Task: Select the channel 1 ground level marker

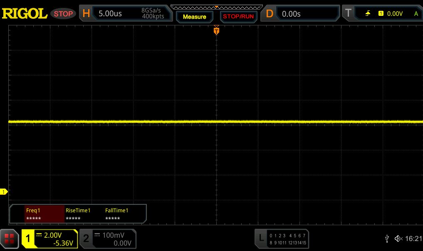Action: point(4,192)
